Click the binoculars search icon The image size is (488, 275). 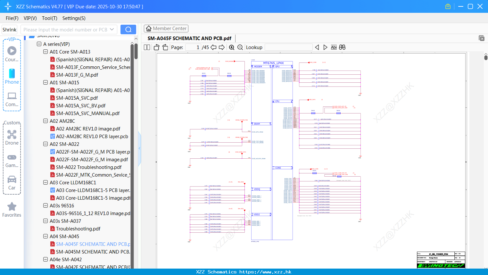click(x=342, y=47)
